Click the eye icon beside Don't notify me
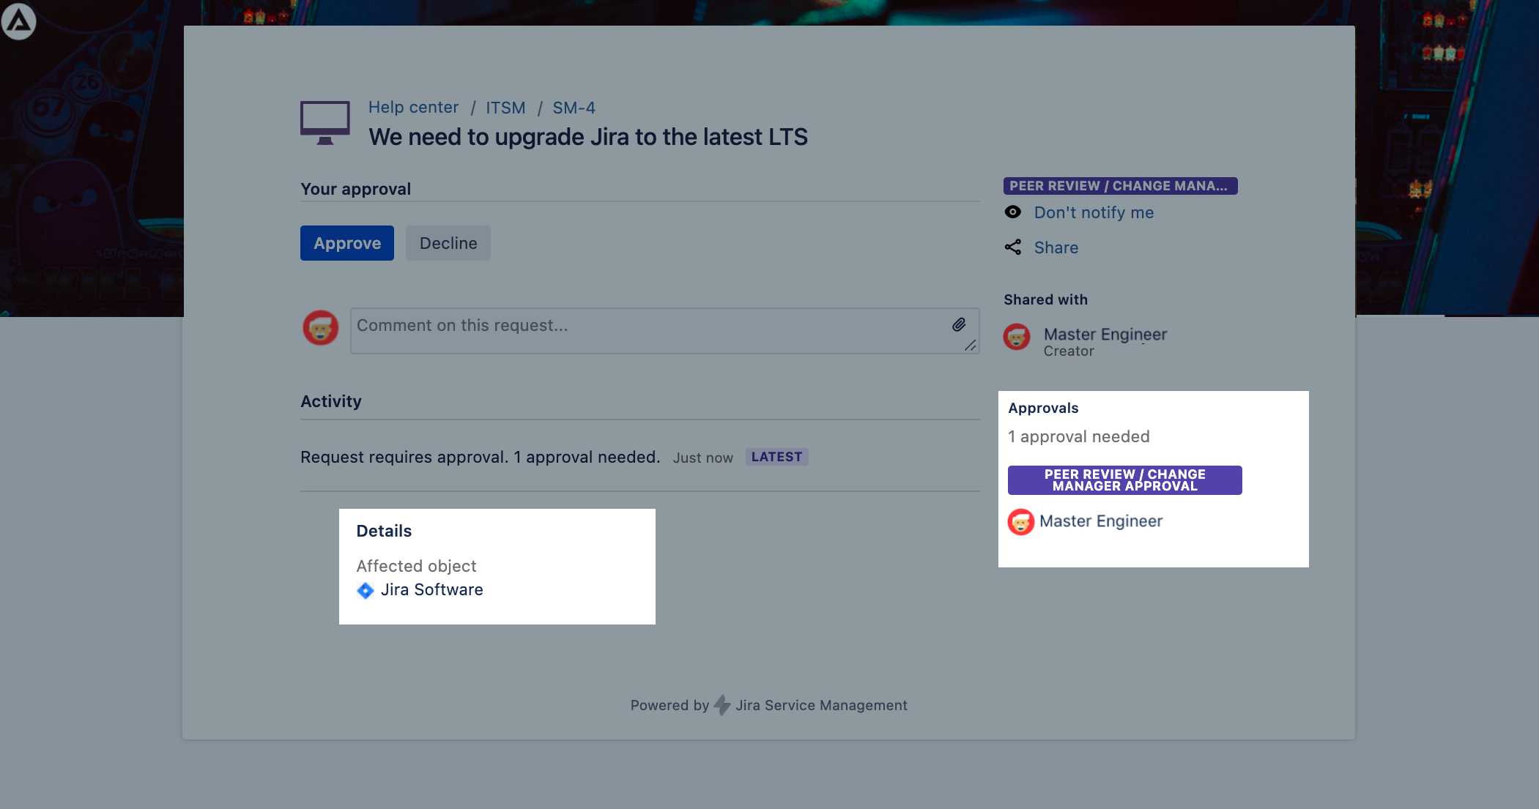This screenshot has width=1539, height=809. 1012,212
